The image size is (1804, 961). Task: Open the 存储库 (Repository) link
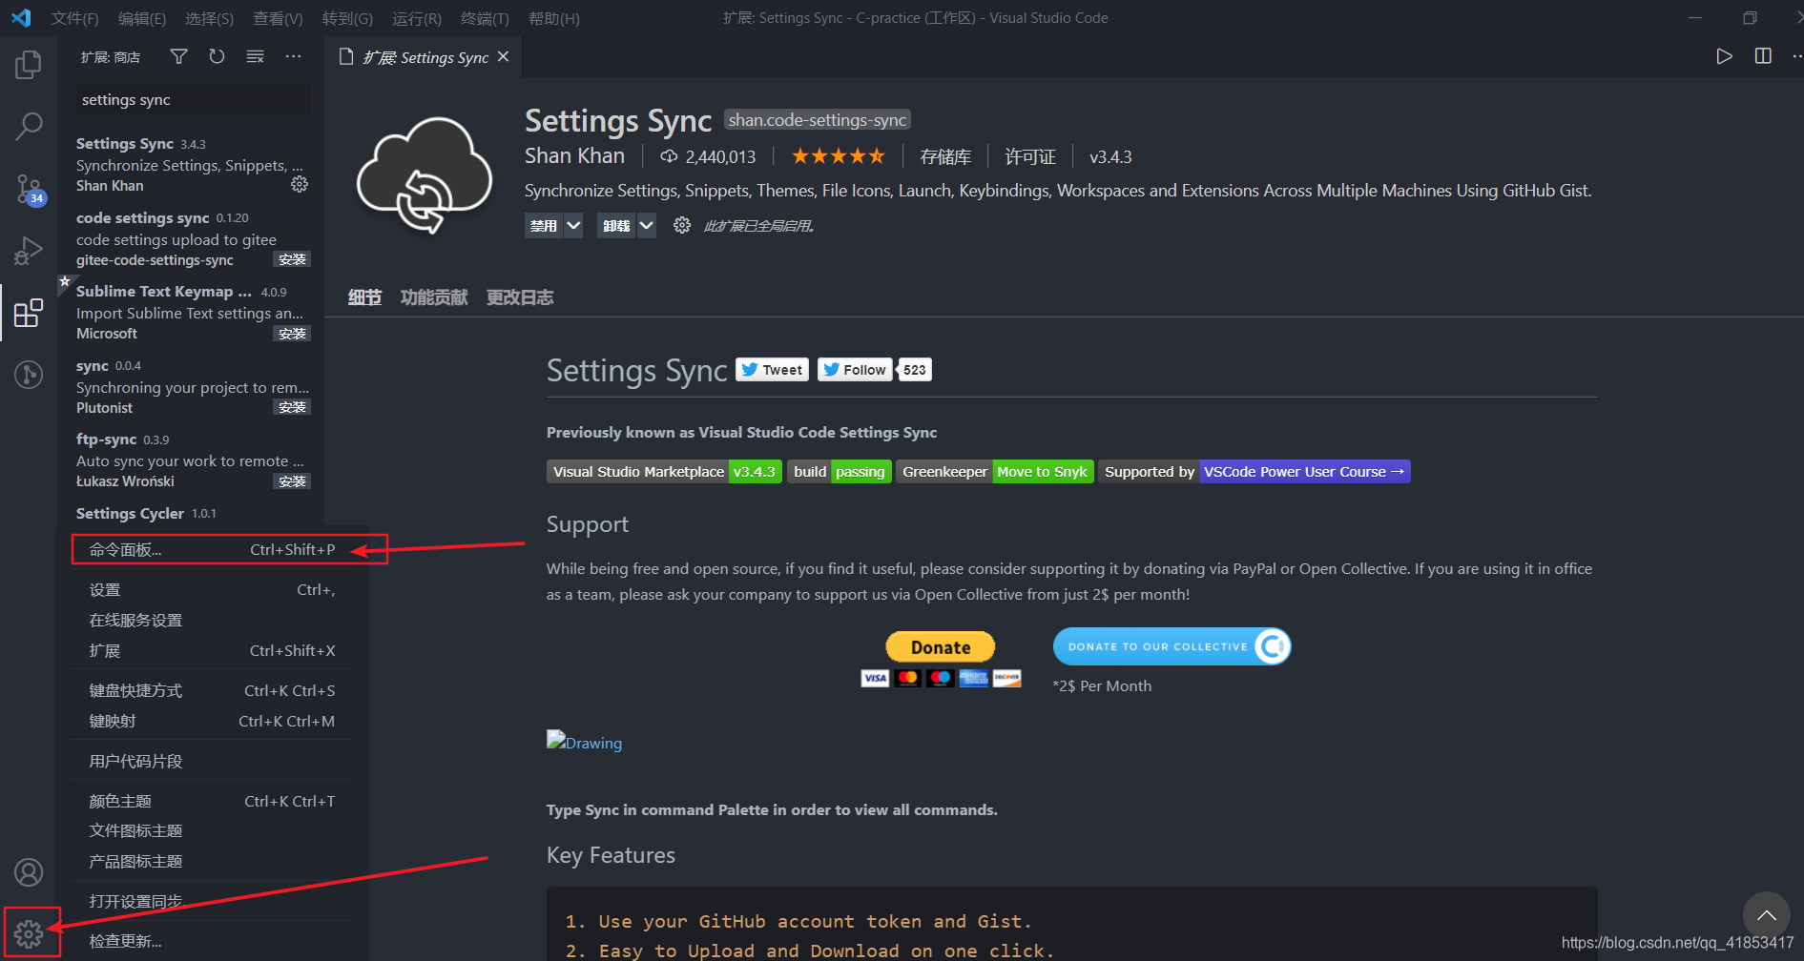coord(945,156)
